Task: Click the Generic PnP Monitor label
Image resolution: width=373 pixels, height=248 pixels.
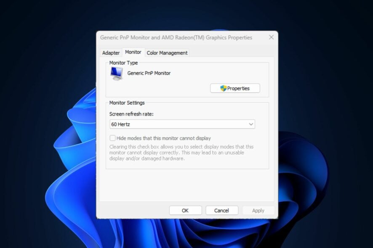Action: point(149,73)
